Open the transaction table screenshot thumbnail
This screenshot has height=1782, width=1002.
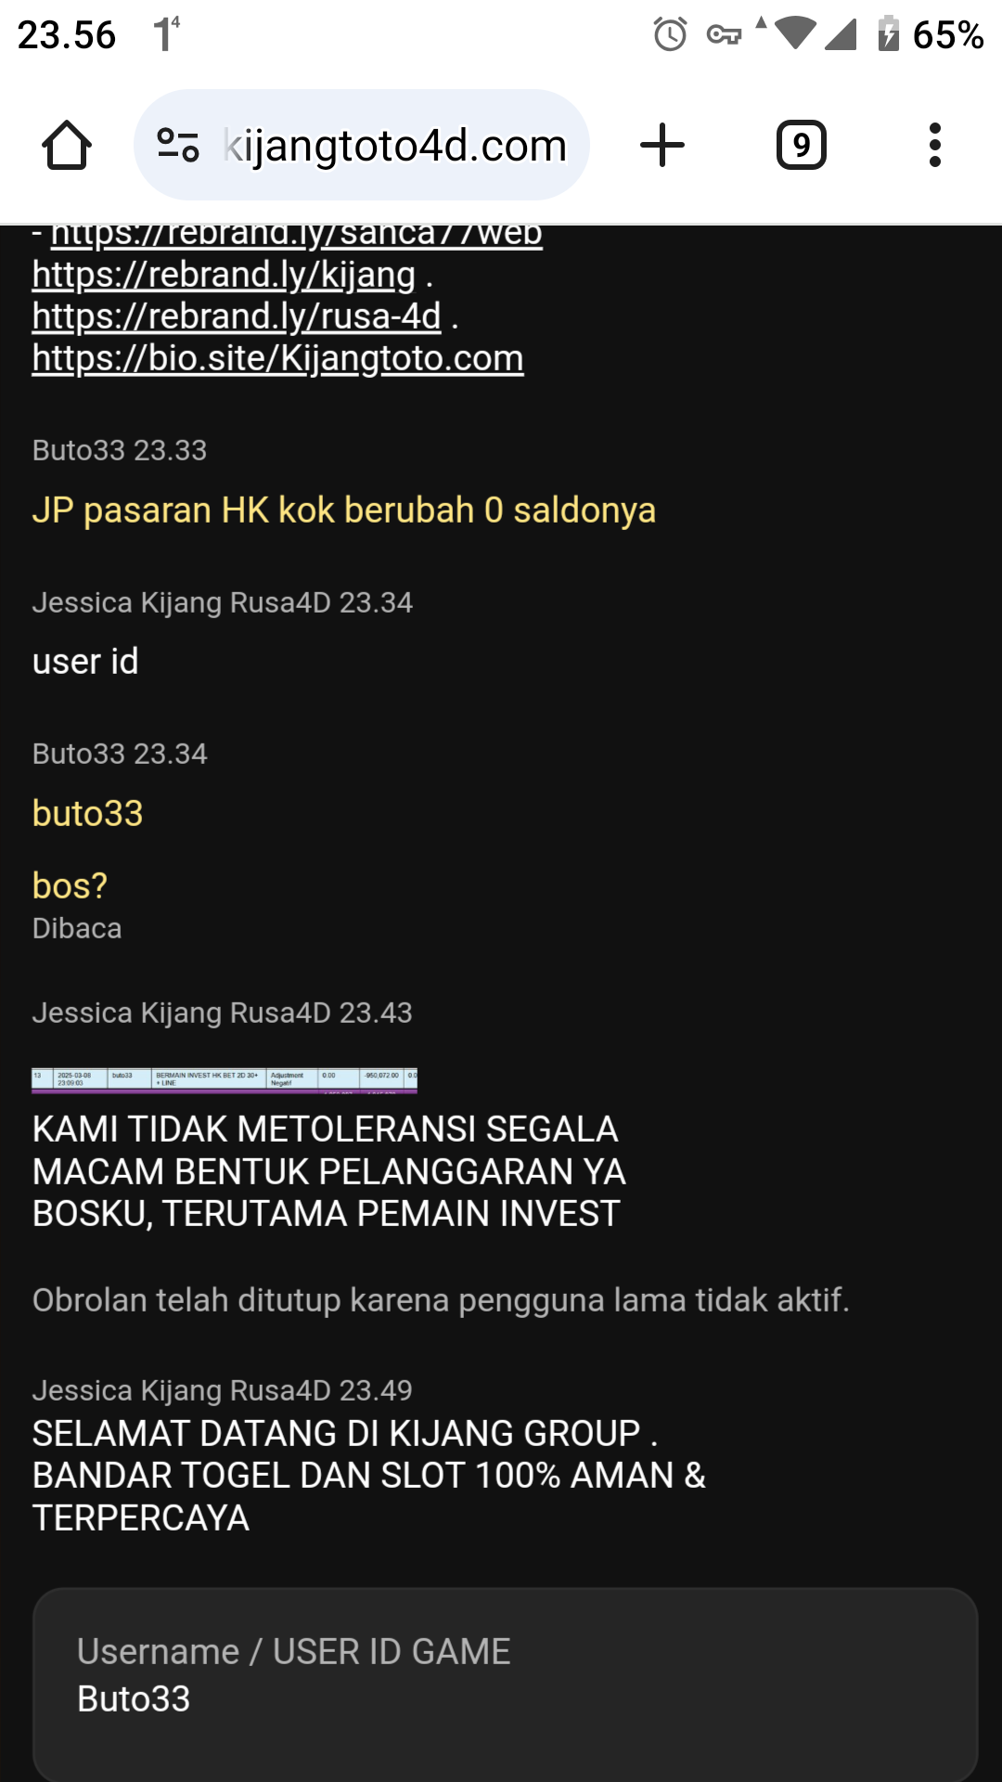click(x=225, y=1080)
